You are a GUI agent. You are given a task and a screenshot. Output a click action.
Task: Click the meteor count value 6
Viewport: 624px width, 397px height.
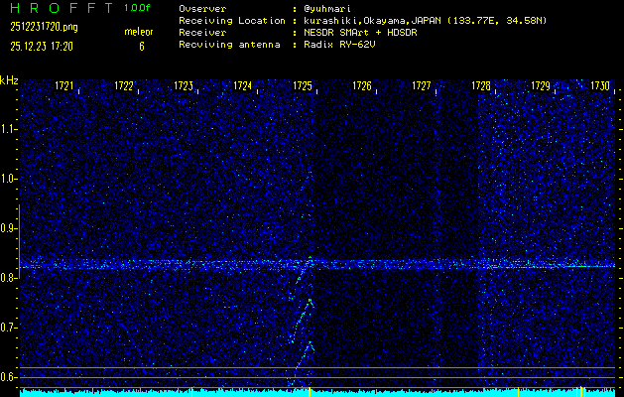142,47
